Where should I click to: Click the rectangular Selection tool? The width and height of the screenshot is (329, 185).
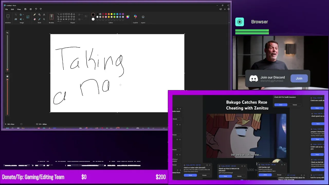pos(8,16)
